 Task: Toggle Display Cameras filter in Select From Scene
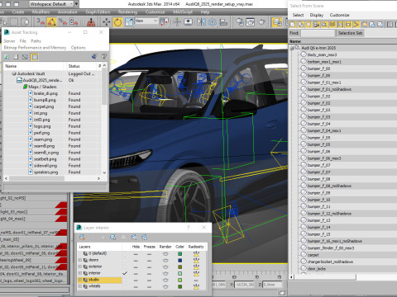(317, 25)
